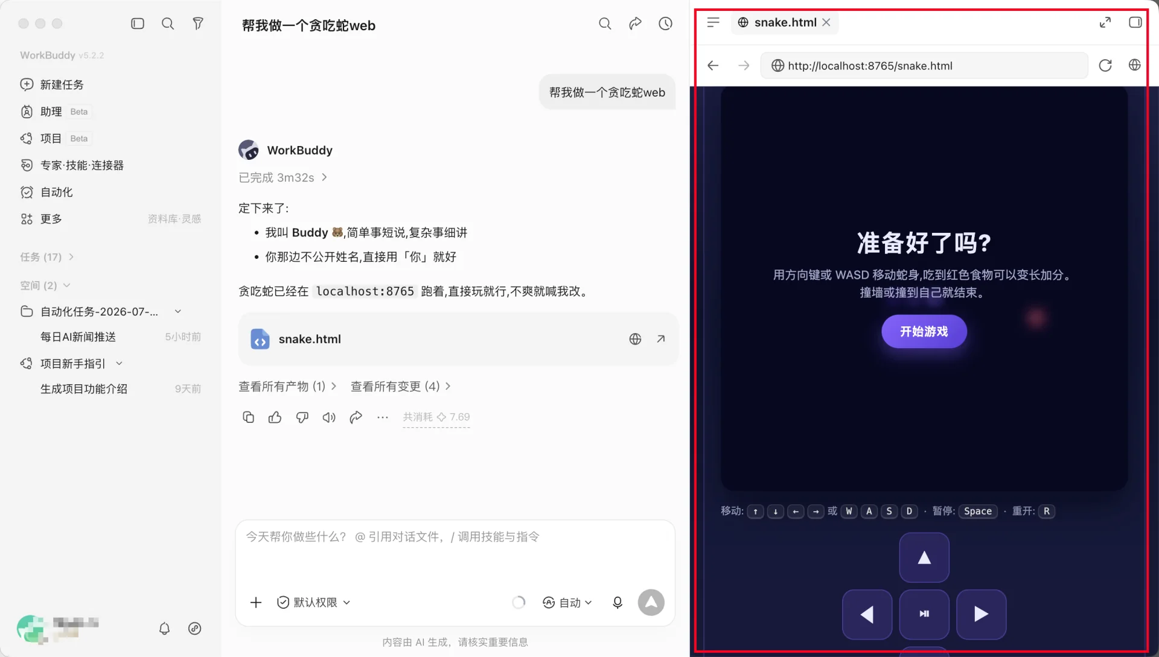Open history clock icon in header
Screen dimensions: 1159x657
tap(665, 24)
